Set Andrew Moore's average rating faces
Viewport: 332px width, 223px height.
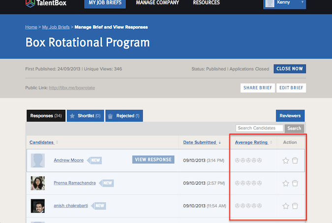248,160
